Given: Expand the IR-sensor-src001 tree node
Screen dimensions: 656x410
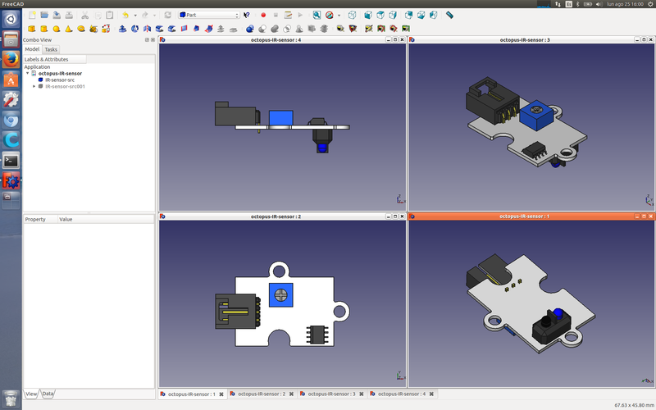Looking at the screenshot, I should (x=34, y=86).
